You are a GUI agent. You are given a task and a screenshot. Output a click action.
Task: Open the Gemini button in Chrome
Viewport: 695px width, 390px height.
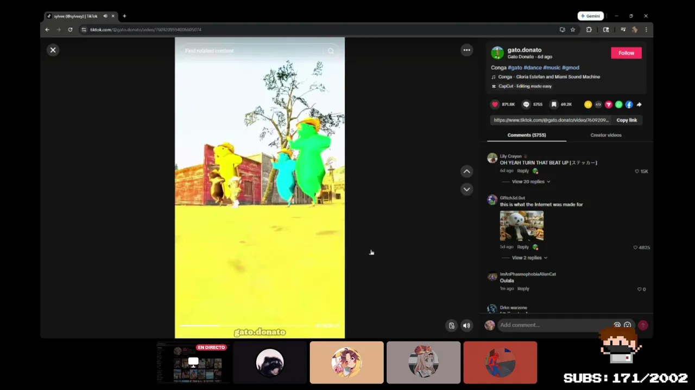pos(590,16)
